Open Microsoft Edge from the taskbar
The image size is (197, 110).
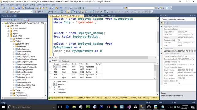(67, 107)
